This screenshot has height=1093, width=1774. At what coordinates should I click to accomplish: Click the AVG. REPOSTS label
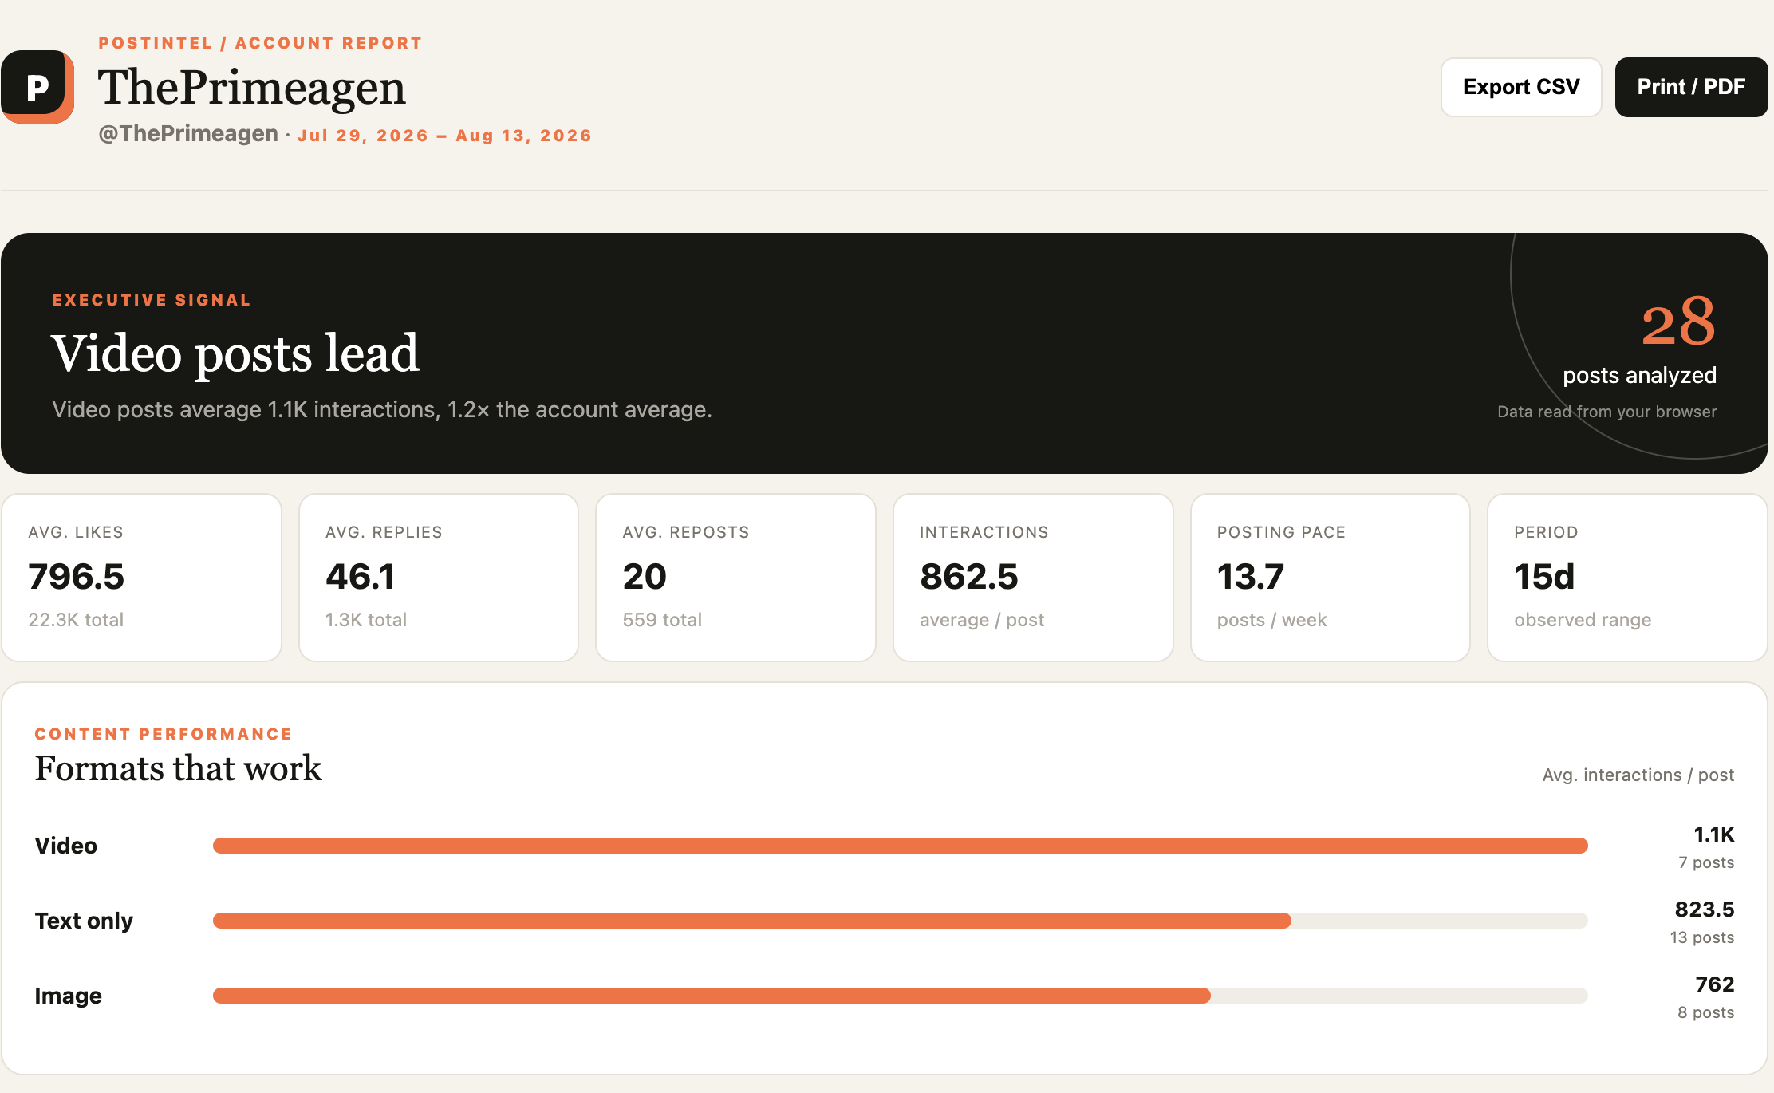pos(686,532)
